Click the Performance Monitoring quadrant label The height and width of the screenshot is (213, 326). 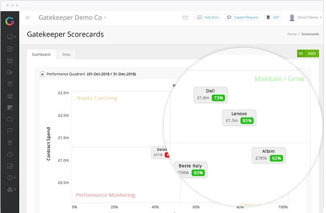pyautogui.click(x=106, y=195)
